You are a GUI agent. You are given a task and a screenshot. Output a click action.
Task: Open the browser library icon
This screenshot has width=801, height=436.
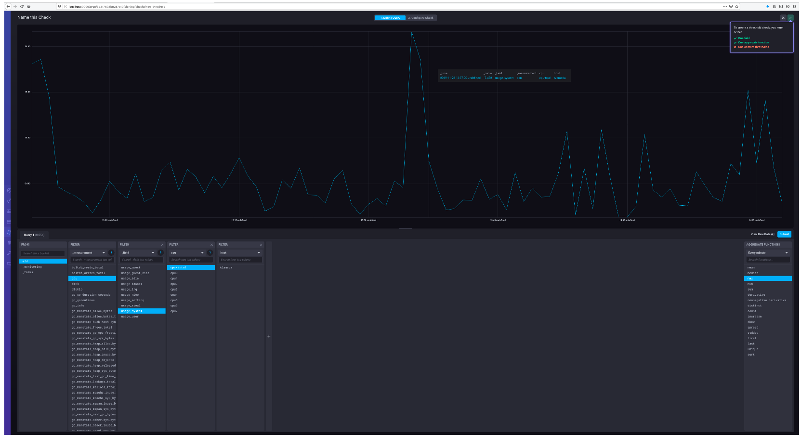[774, 6]
